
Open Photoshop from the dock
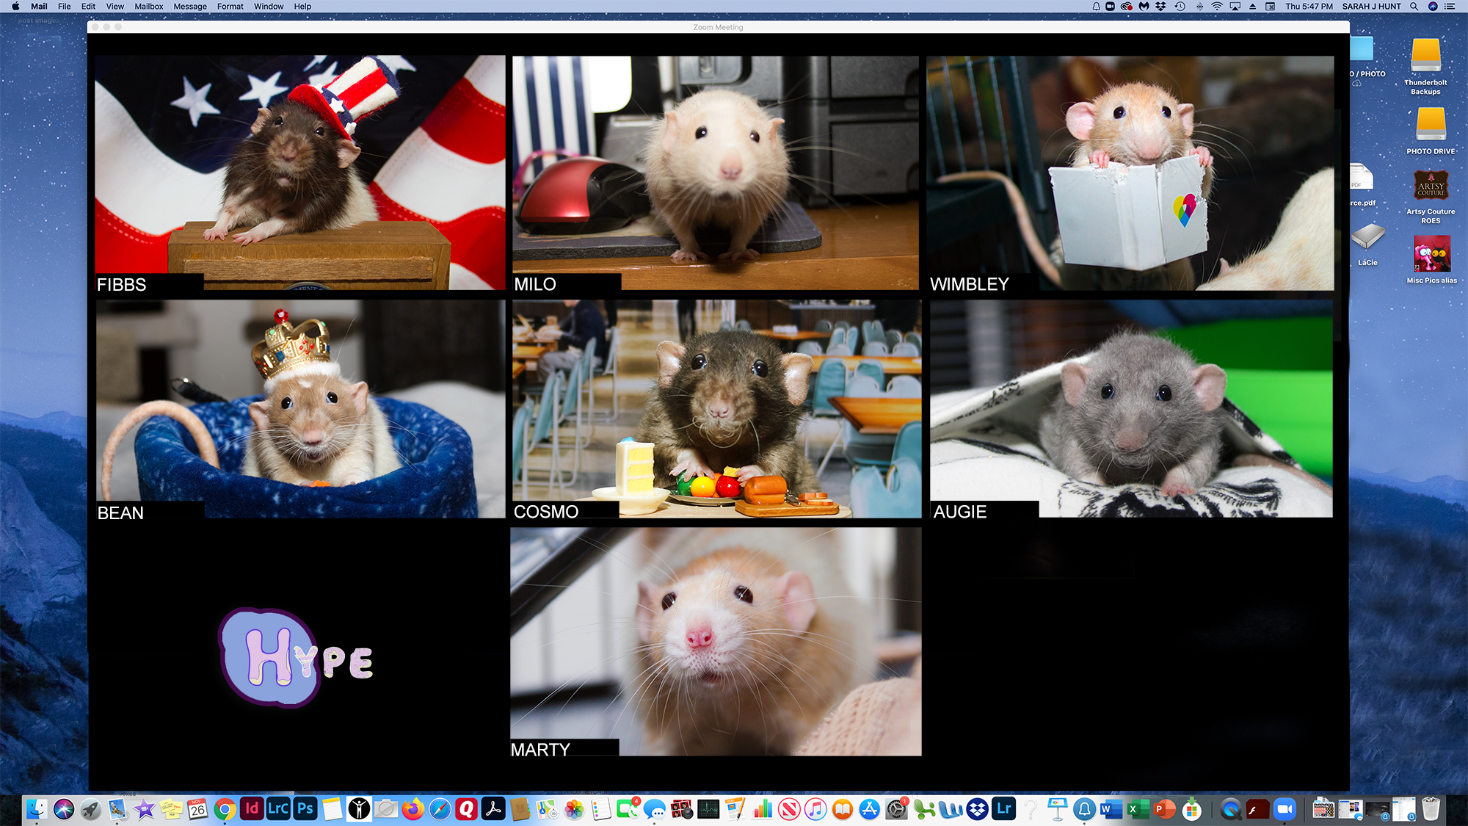point(305,809)
